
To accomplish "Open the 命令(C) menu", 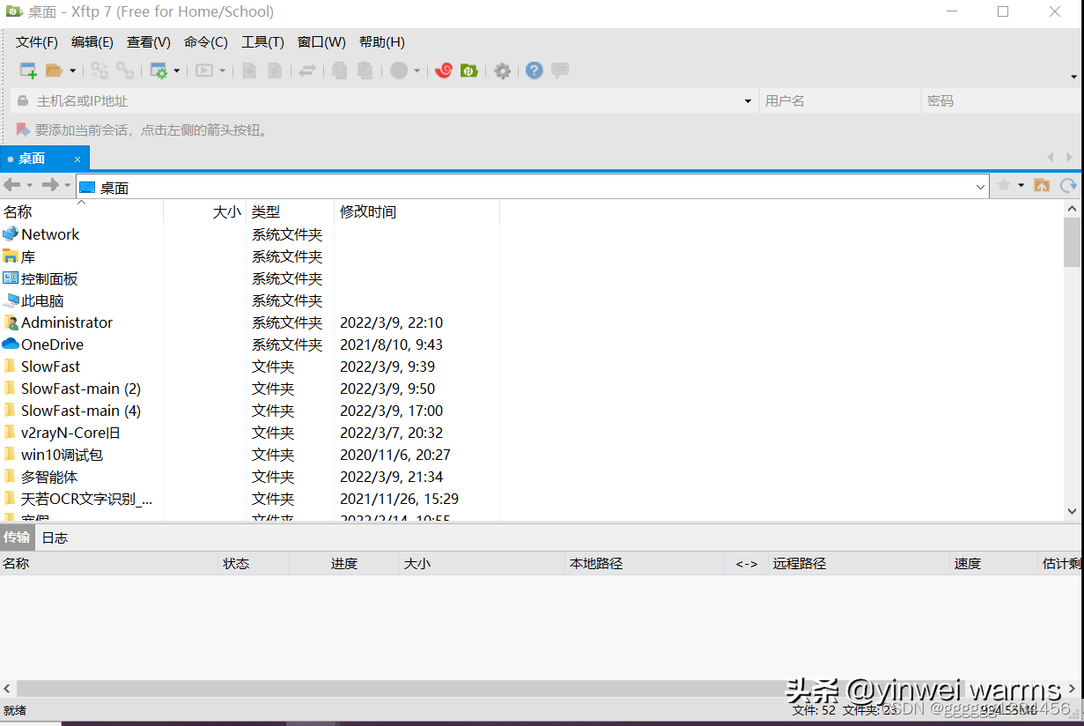I will [206, 42].
